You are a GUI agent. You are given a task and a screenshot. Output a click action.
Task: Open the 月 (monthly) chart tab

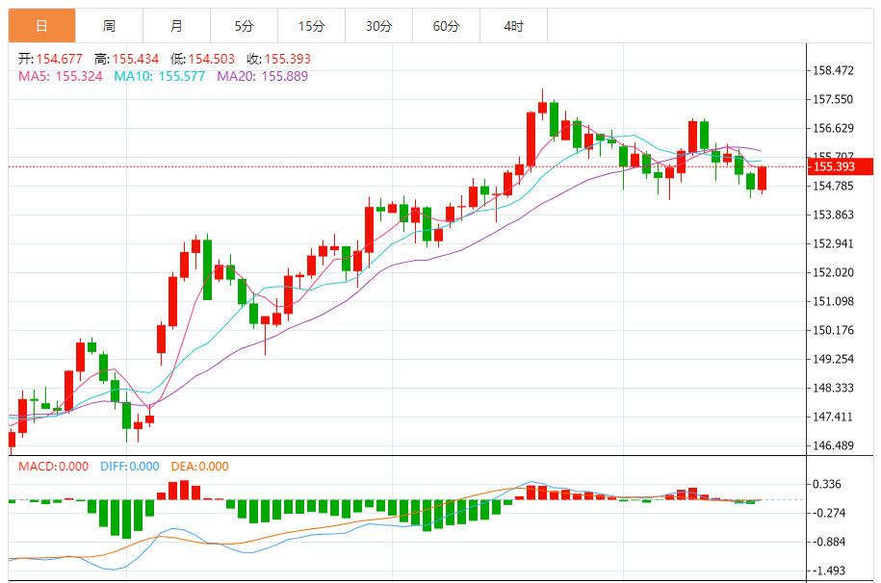(x=176, y=26)
